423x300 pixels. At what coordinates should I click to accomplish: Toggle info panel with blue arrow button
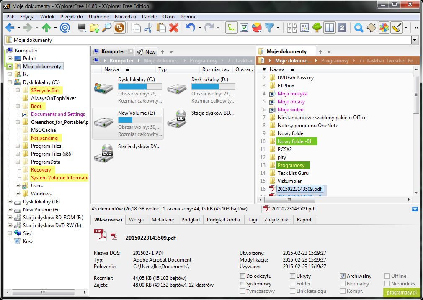[415, 209]
